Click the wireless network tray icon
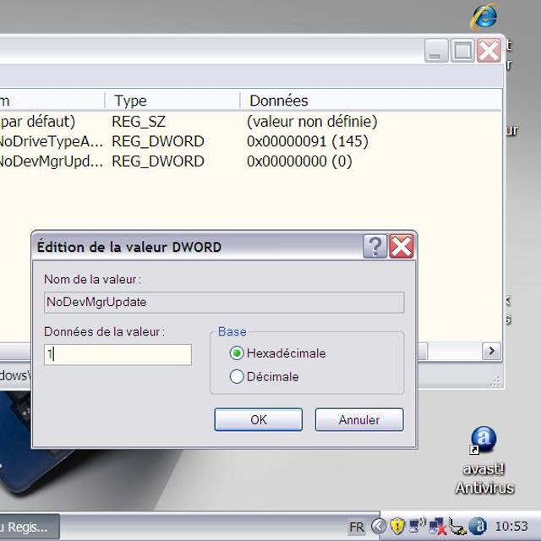 (418, 527)
